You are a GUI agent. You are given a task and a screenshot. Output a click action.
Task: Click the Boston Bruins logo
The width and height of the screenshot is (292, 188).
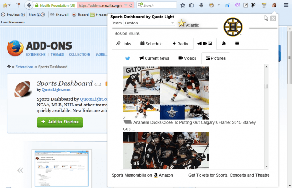(x=233, y=27)
